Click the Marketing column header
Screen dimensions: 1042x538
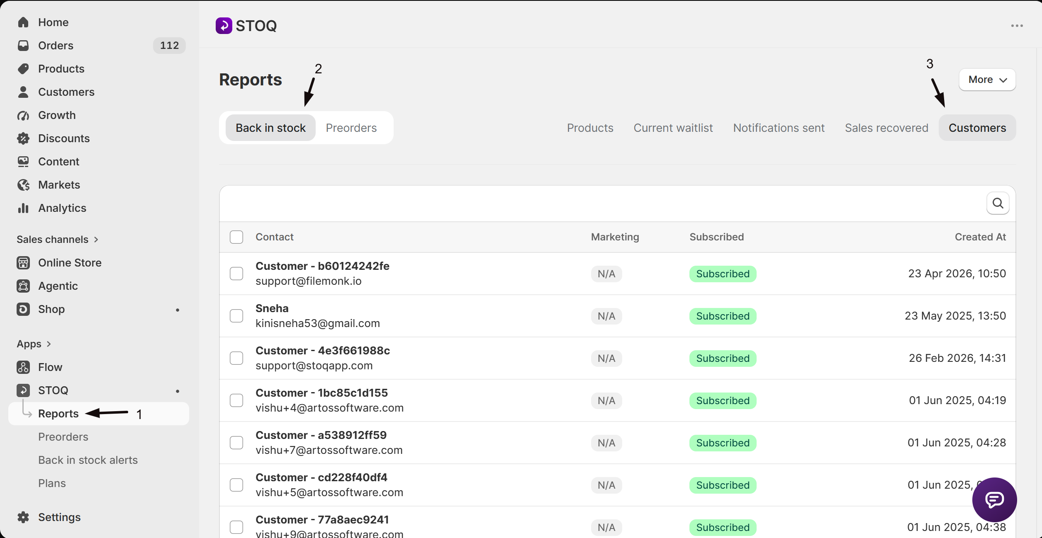(615, 237)
